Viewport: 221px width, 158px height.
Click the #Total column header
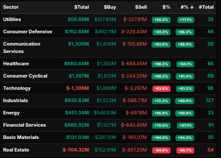(206, 7)
